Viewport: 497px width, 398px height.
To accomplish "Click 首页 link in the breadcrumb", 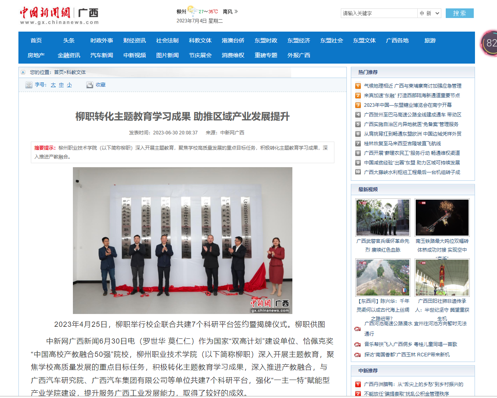I will point(59,72).
